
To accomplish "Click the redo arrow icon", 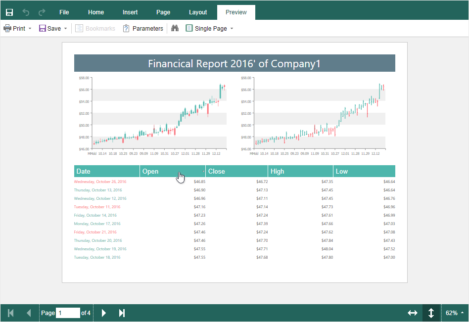I will pos(42,12).
